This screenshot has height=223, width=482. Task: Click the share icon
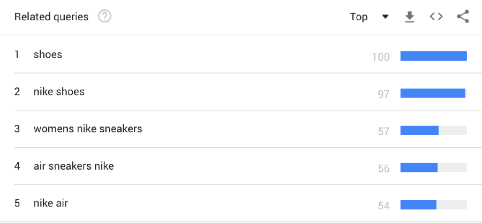pyautogui.click(x=463, y=17)
